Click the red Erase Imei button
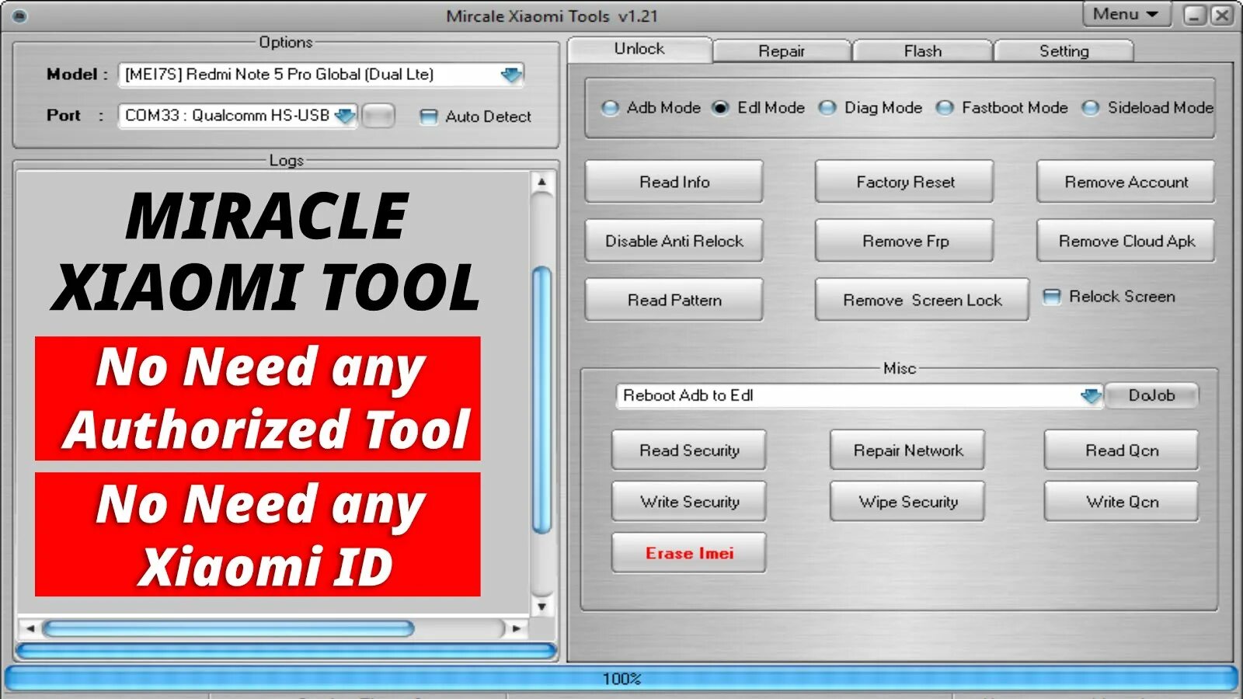The image size is (1243, 699). (689, 553)
